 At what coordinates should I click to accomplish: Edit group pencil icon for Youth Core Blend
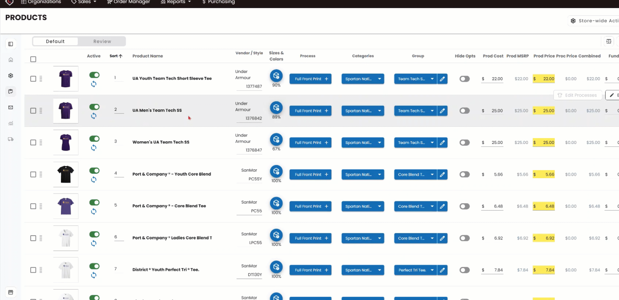point(442,175)
